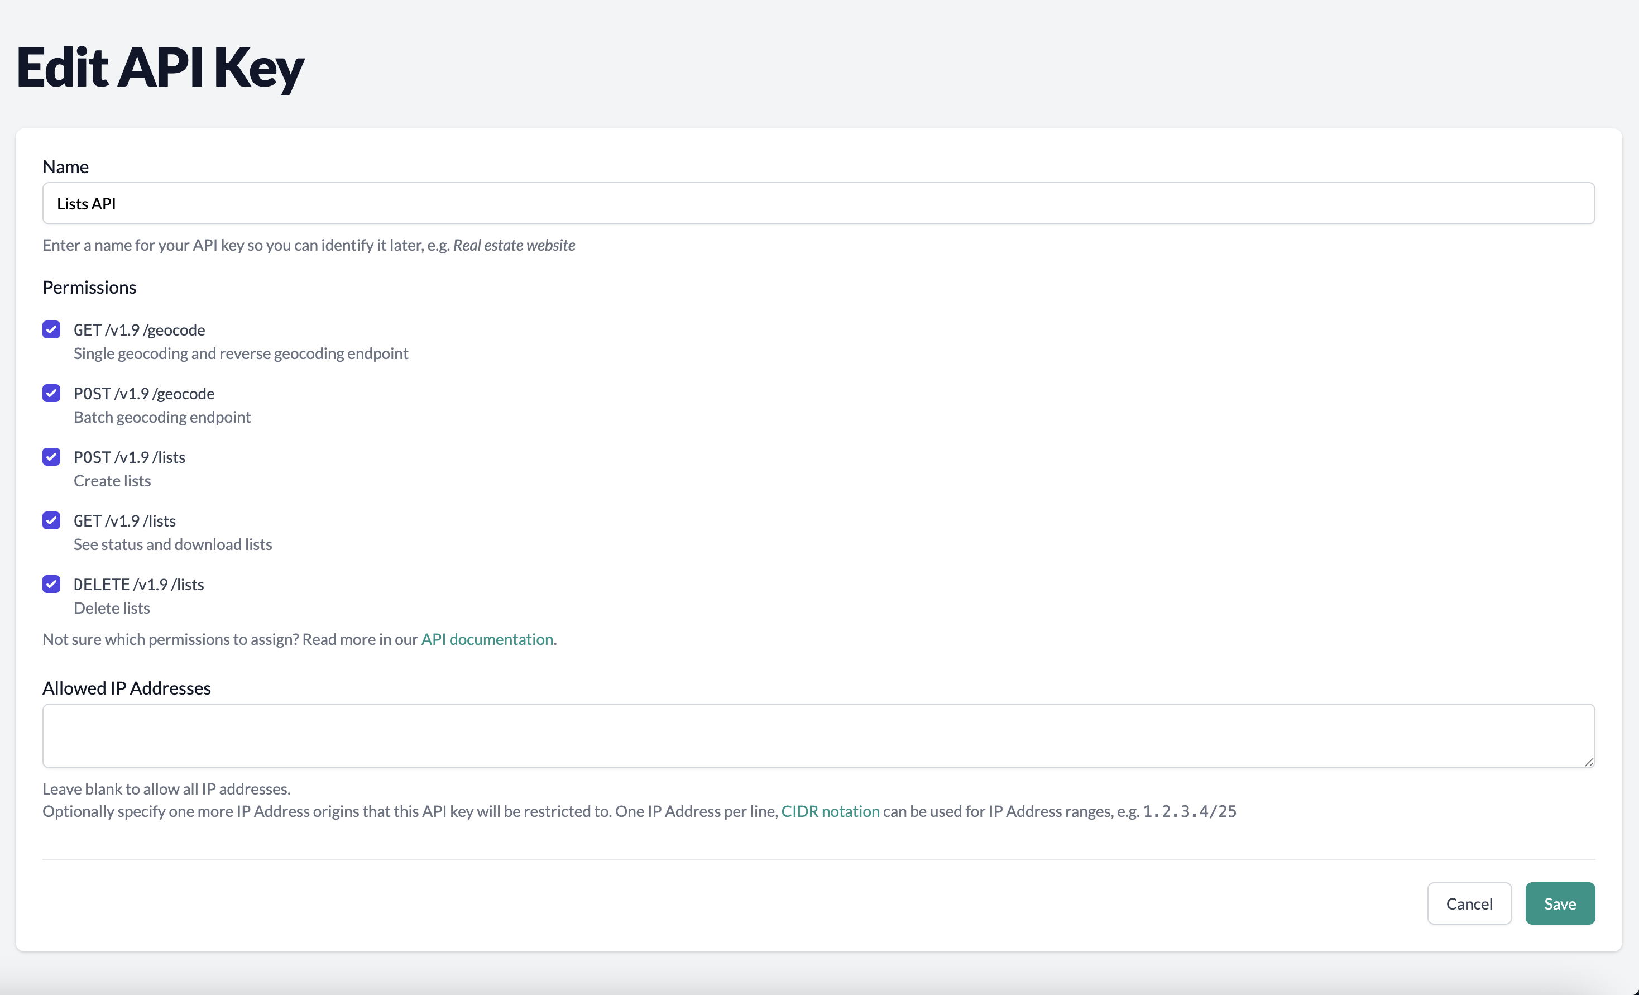Viewport: 1639px width, 995px height.
Task: Click the Edit API Key page title
Action: pyautogui.click(x=160, y=67)
